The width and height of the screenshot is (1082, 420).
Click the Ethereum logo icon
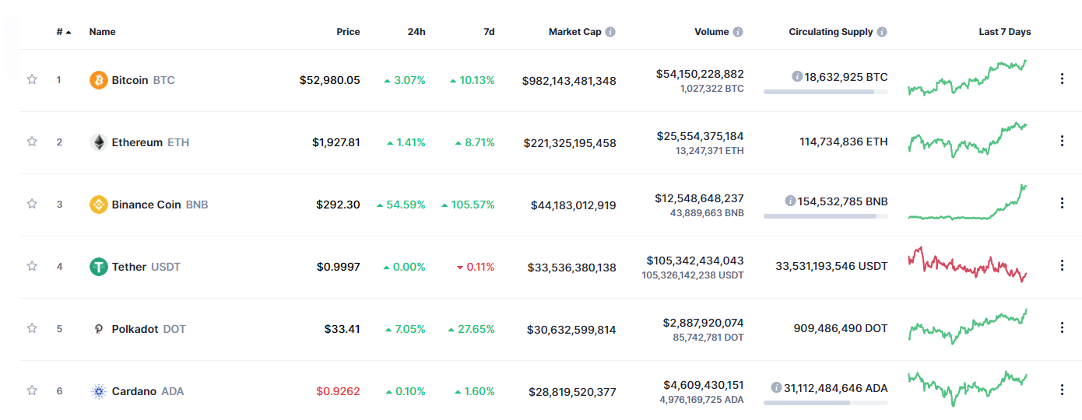pyautogui.click(x=99, y=142)
